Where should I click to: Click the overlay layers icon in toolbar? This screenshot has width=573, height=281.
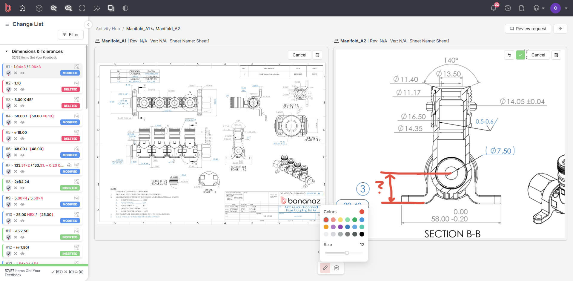click(111, 8)
